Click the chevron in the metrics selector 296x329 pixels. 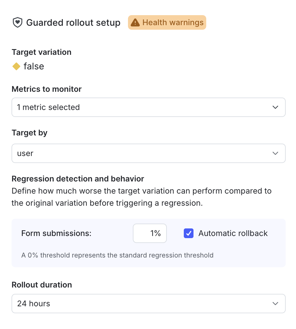click(x=275, y=107)
